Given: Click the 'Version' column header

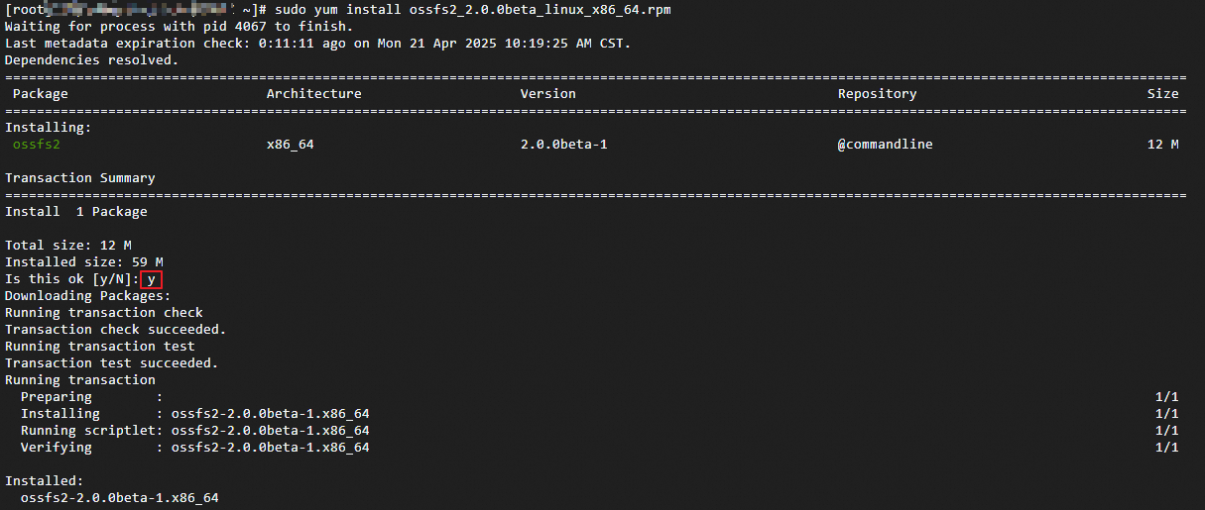Looking at the screenshot, I should click(x=548, y=94).
